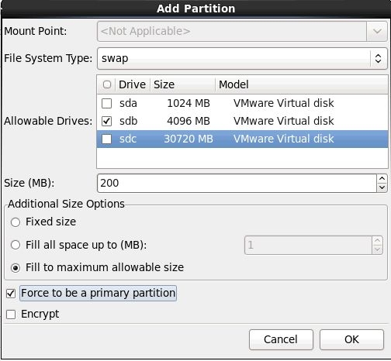Click the sda drive name
The width and height of the screenshot is (391, 361).
click(x=128, y=104)
